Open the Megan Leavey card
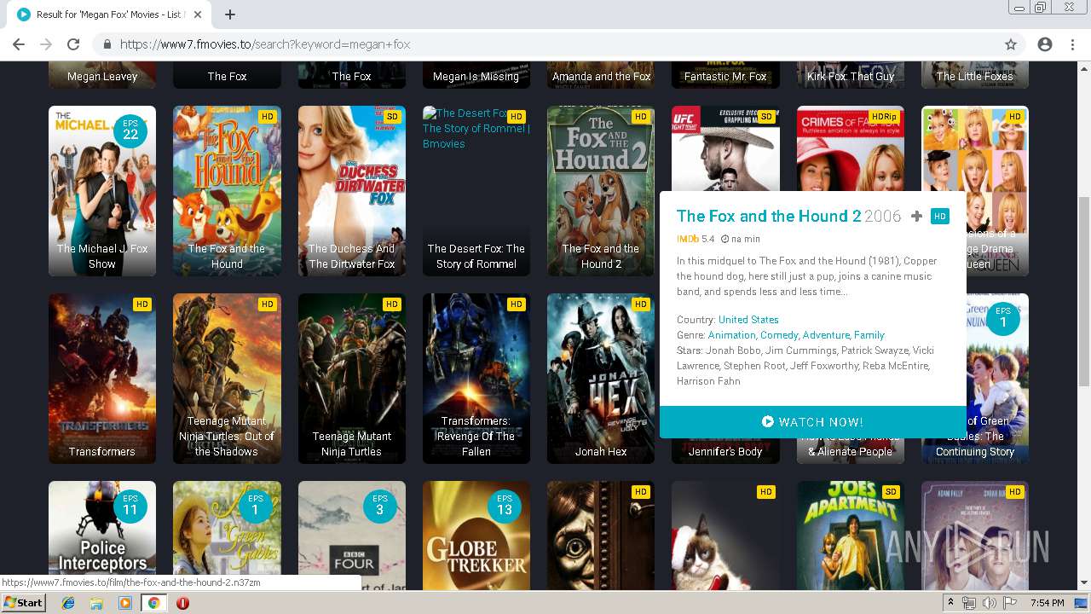This screenshot has height=614, width=1091. (x=102, y=75)
